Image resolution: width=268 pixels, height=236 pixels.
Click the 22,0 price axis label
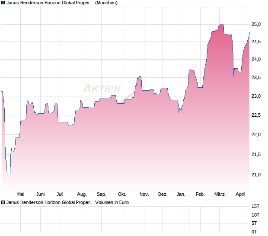pyautogui.click(x=256, y=135)
